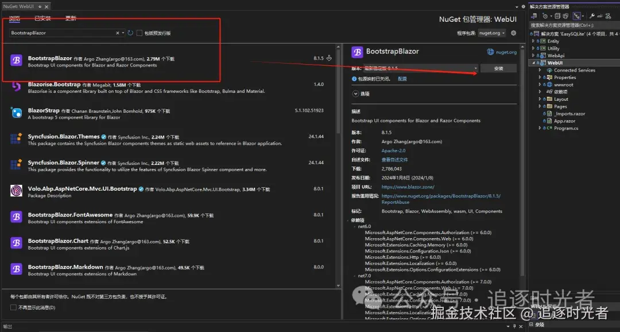
Task: Click the 配置 link
Action: coord(402,79)
